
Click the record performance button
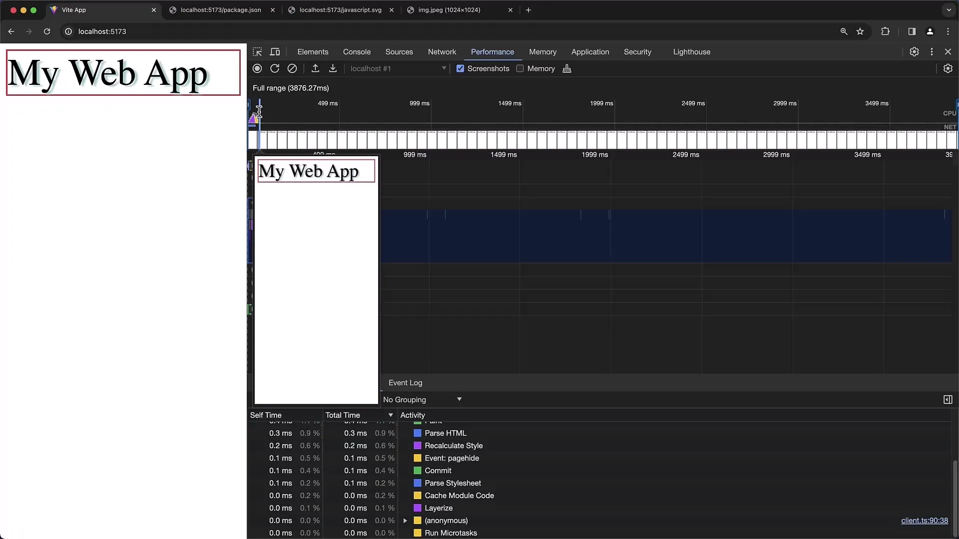[x=257, y=68]
